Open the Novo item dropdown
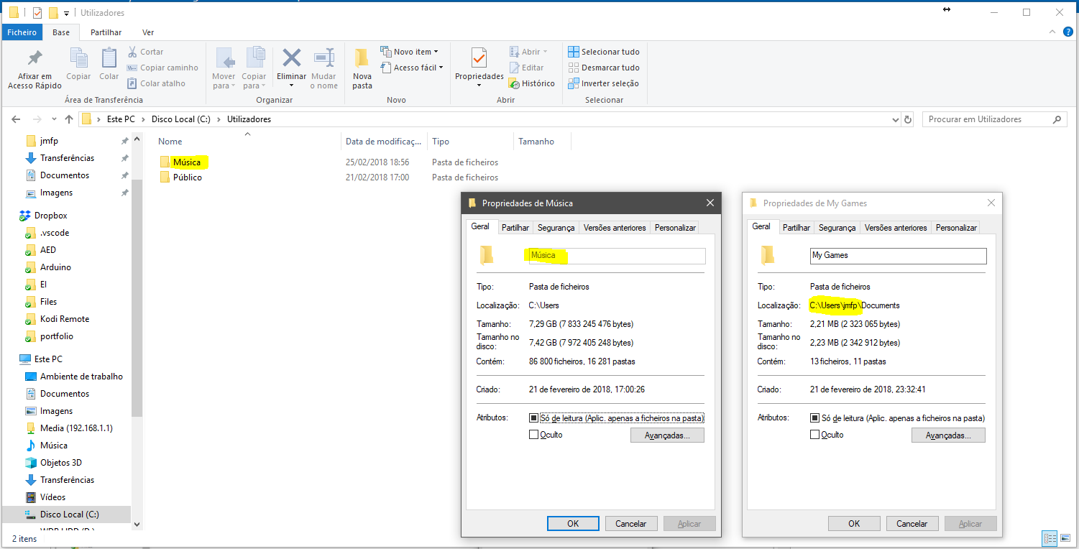Image resolution: width=1079 pixels, height=549 pixels. (x=410, y=52)
